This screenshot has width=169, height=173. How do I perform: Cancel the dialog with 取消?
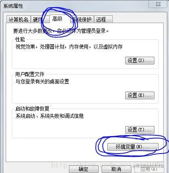tap(116, 169)
